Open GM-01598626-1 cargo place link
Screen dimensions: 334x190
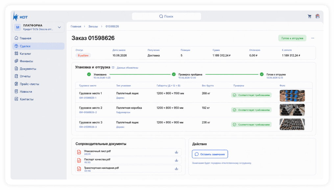pos(88,98)
